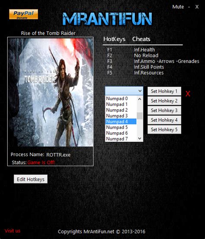Click the F5 hotkey label
Image resolution: width=205 pixels, height=239 pixels.
click(109, 73)
